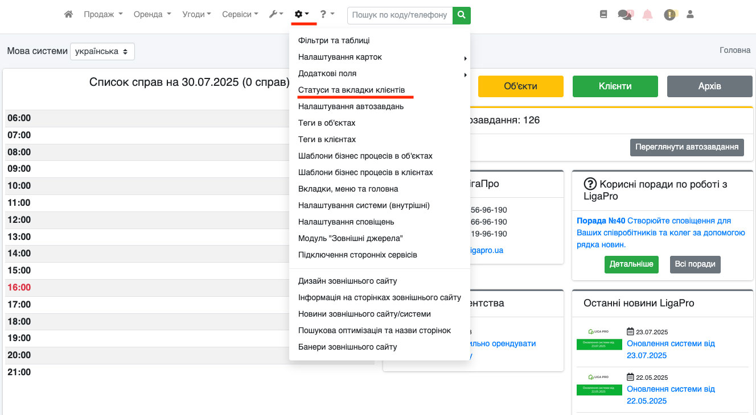
Task: Expand the Продаж dropdown menu
Action: (x=103, y=15)
